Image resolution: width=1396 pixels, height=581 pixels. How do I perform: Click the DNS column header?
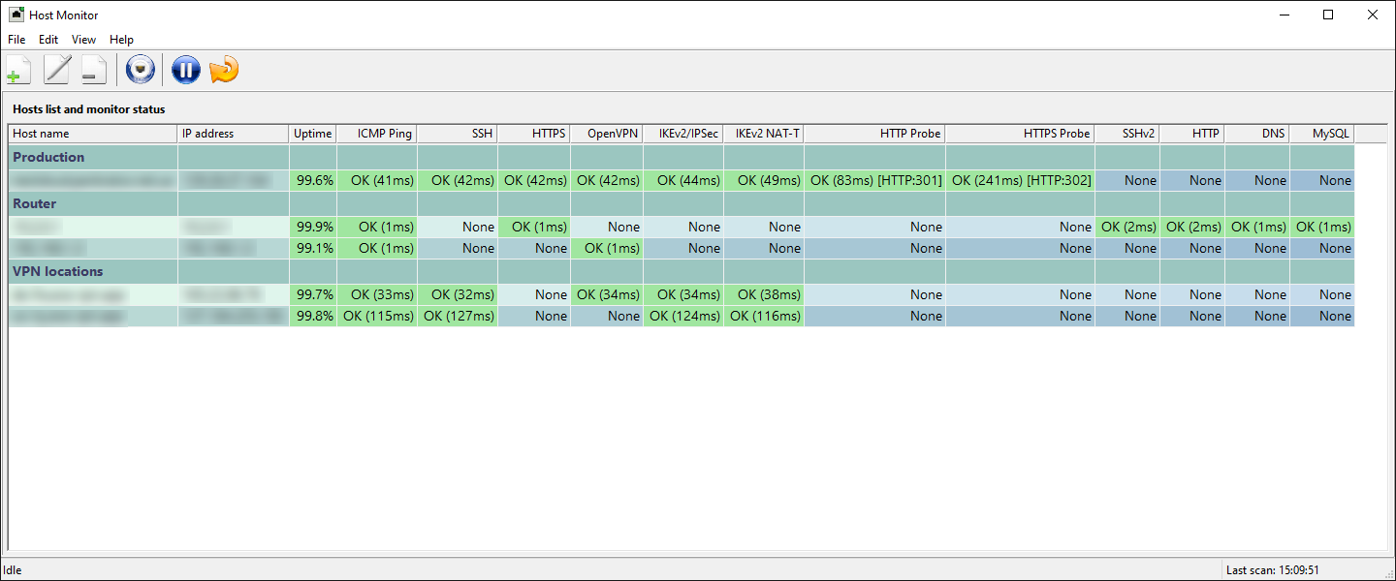(1257, 134)
